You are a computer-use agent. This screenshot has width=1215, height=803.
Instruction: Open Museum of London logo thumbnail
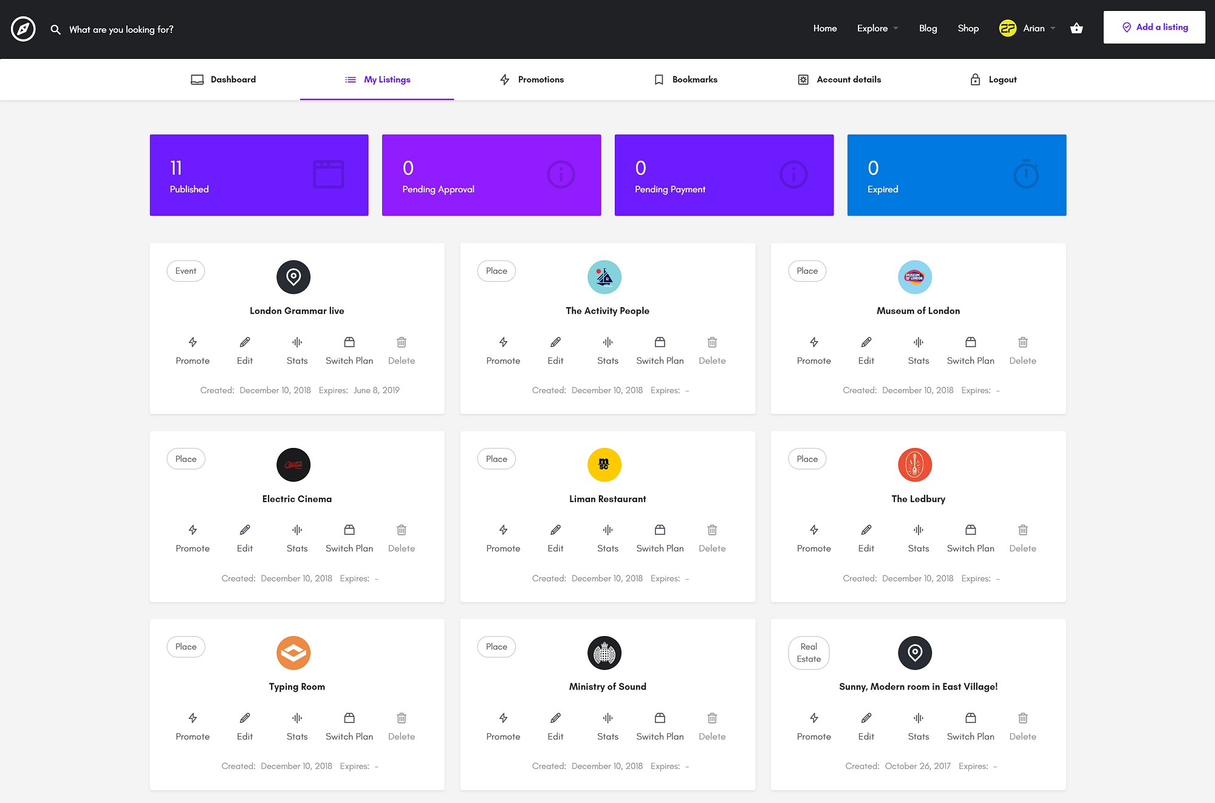tap(915, 277)
